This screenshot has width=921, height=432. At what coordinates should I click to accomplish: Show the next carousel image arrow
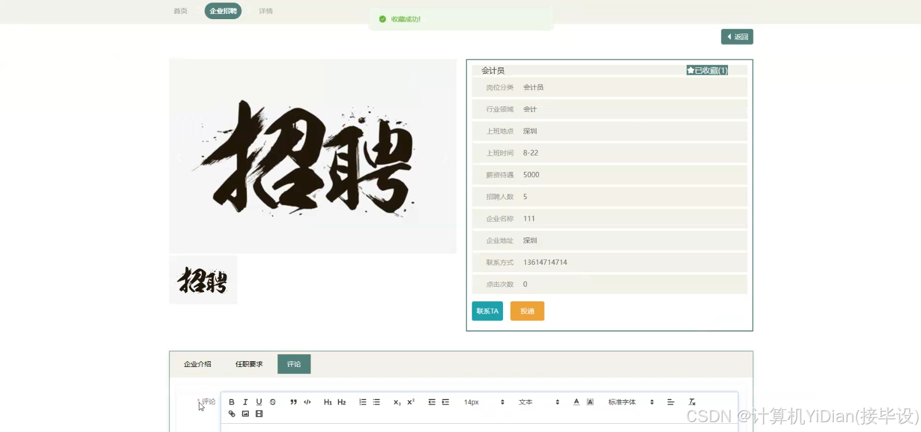click(445, 157)
